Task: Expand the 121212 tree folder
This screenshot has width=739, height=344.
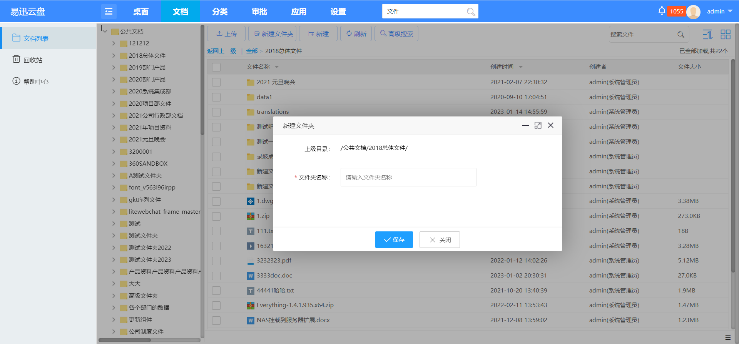Action: pyautogui.click(x=114, y=43)
